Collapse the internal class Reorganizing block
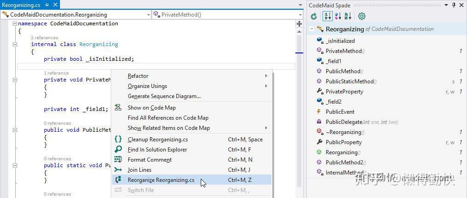Screen dimensions: 467x198 point(15,44)
